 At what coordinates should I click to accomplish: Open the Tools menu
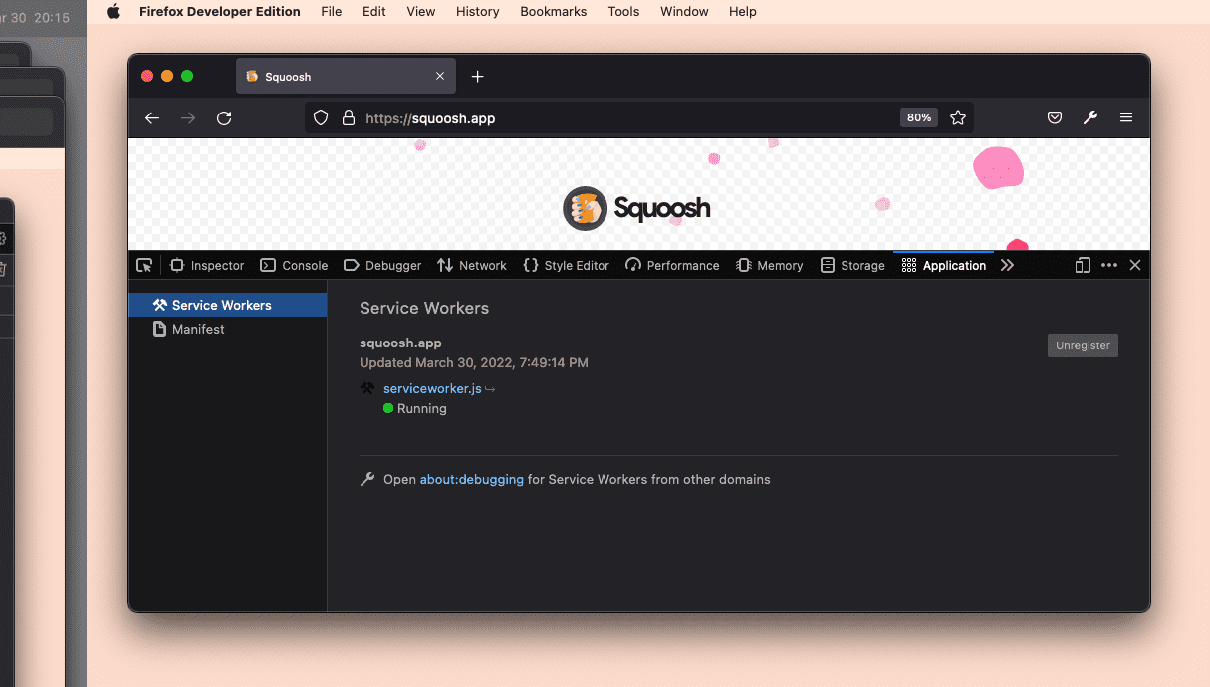pyautogui.click(x=623, y=11)
